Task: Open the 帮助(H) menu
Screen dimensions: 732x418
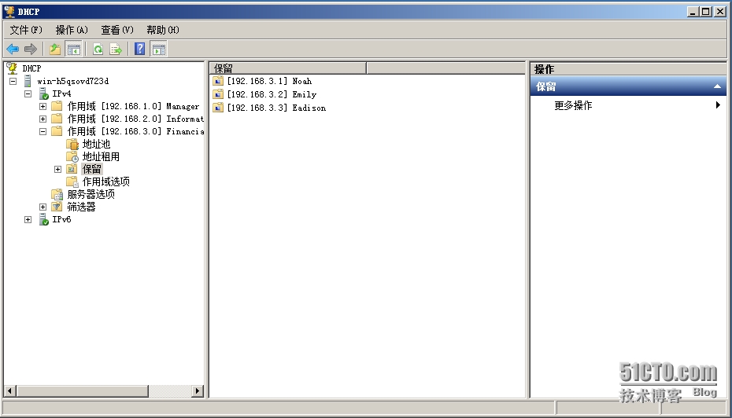Action: pos(162,30)
